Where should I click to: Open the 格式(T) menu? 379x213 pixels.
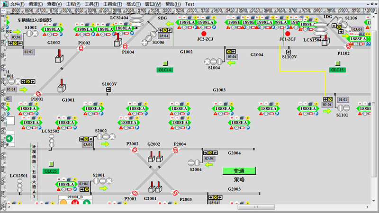coord(134,4)
